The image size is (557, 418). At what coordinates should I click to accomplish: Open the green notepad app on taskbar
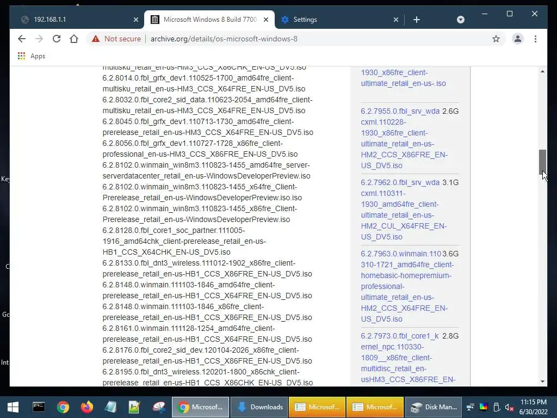(x=134, y=407)
